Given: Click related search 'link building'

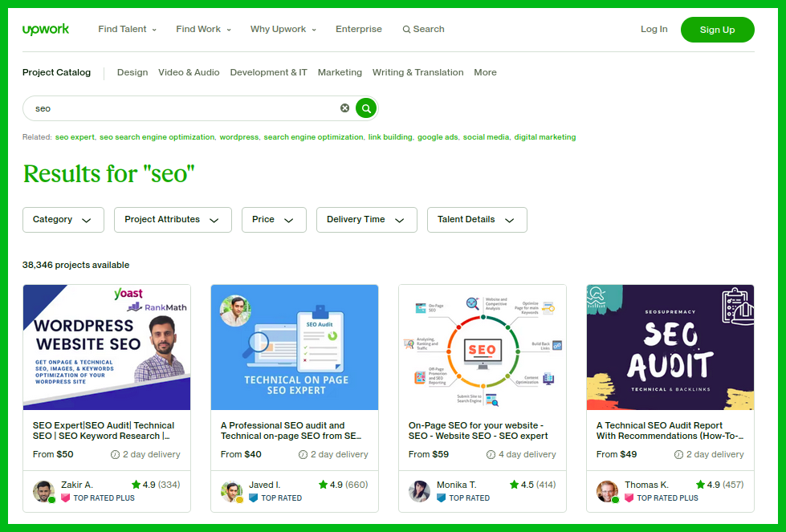Looking at the screenshot, I should click(390, 136).
